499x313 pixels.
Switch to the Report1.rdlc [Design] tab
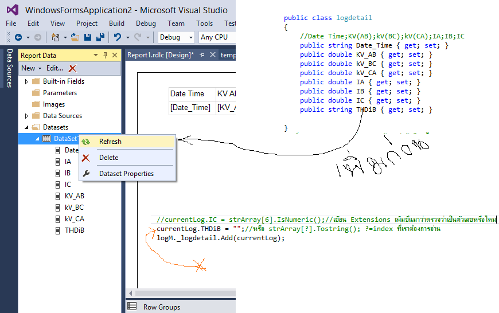tap(161, 55)
